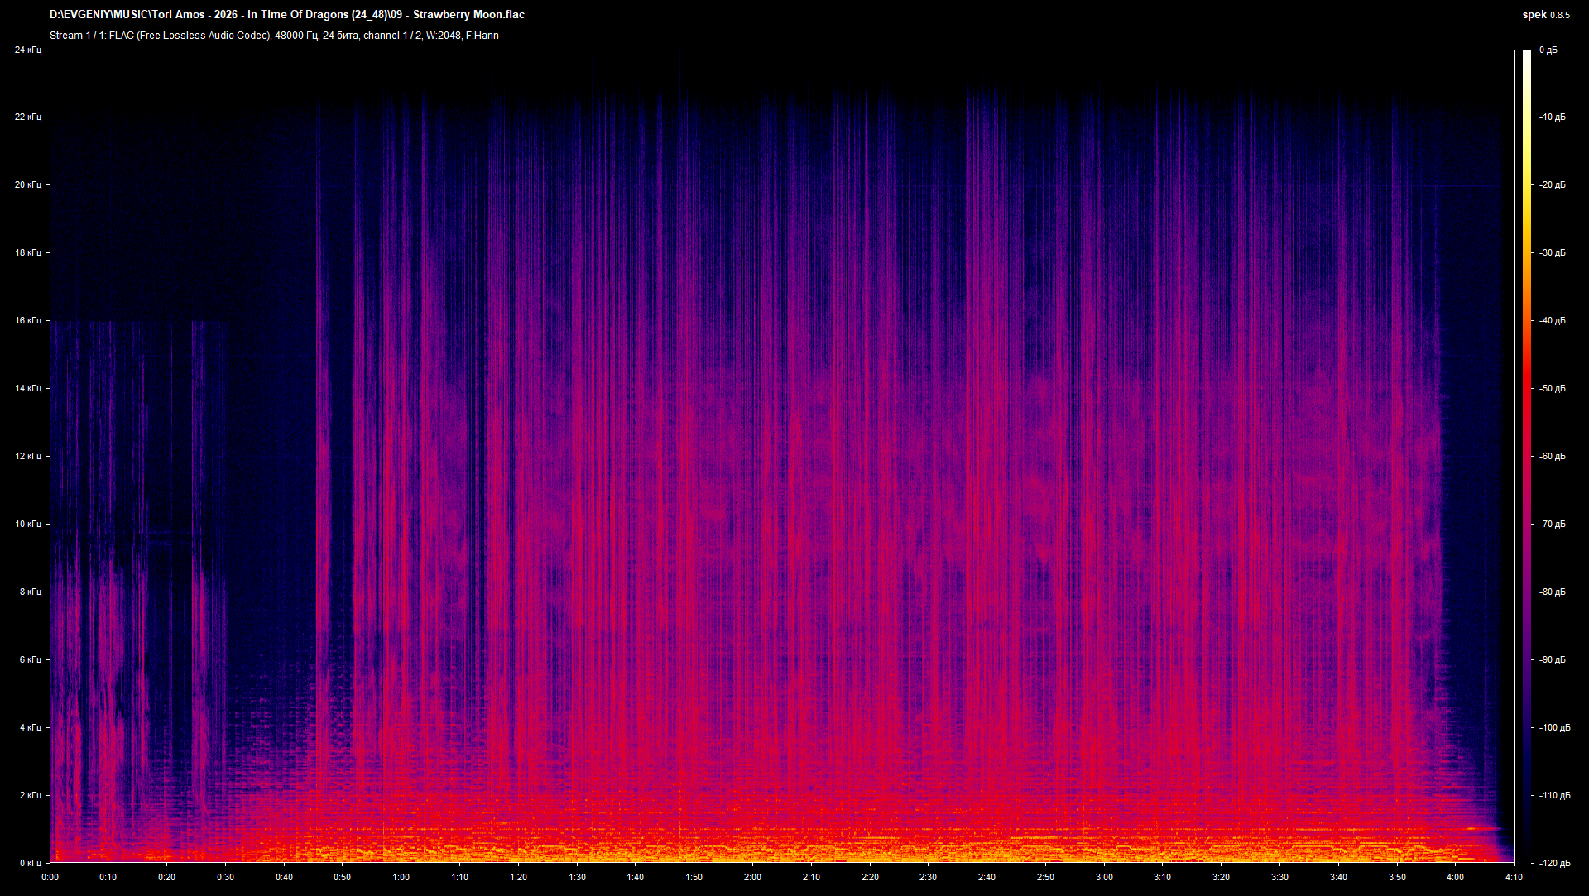Screen dimensions: 1589x896
Task: Click the 24 кГц frequency label
Action: click(x=28, y=50)
